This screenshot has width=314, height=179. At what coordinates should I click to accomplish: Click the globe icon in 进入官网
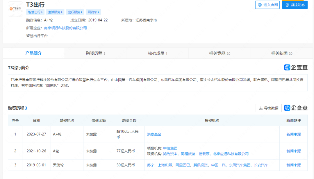point(260,5)
